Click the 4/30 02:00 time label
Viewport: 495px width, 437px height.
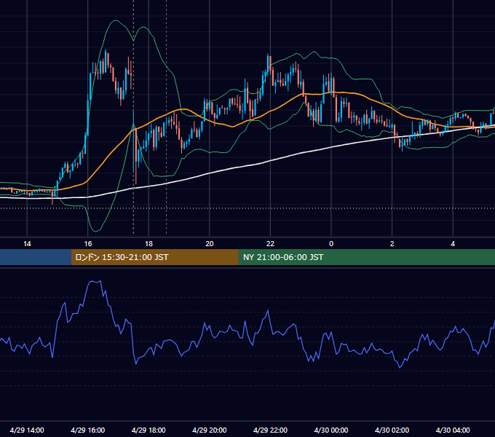click(x=392, y=430)
